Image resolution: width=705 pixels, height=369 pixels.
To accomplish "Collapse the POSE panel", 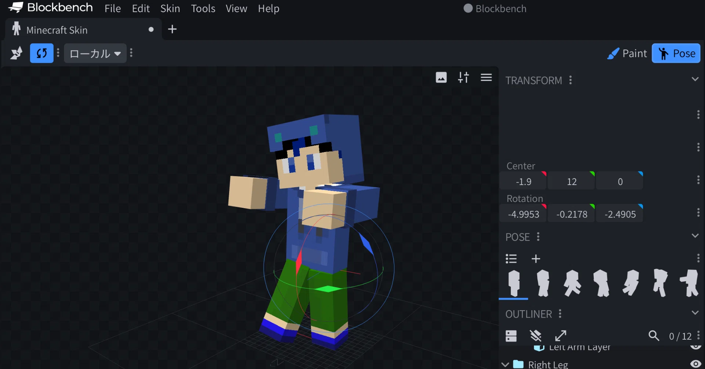I will click(695, 236).
